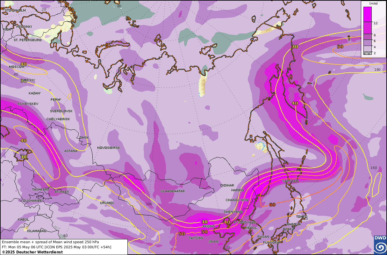Click the KABUL city label

tap(24, 219)
